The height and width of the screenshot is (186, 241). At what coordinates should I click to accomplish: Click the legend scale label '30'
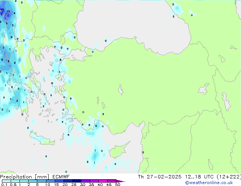(x=82, y=184)
